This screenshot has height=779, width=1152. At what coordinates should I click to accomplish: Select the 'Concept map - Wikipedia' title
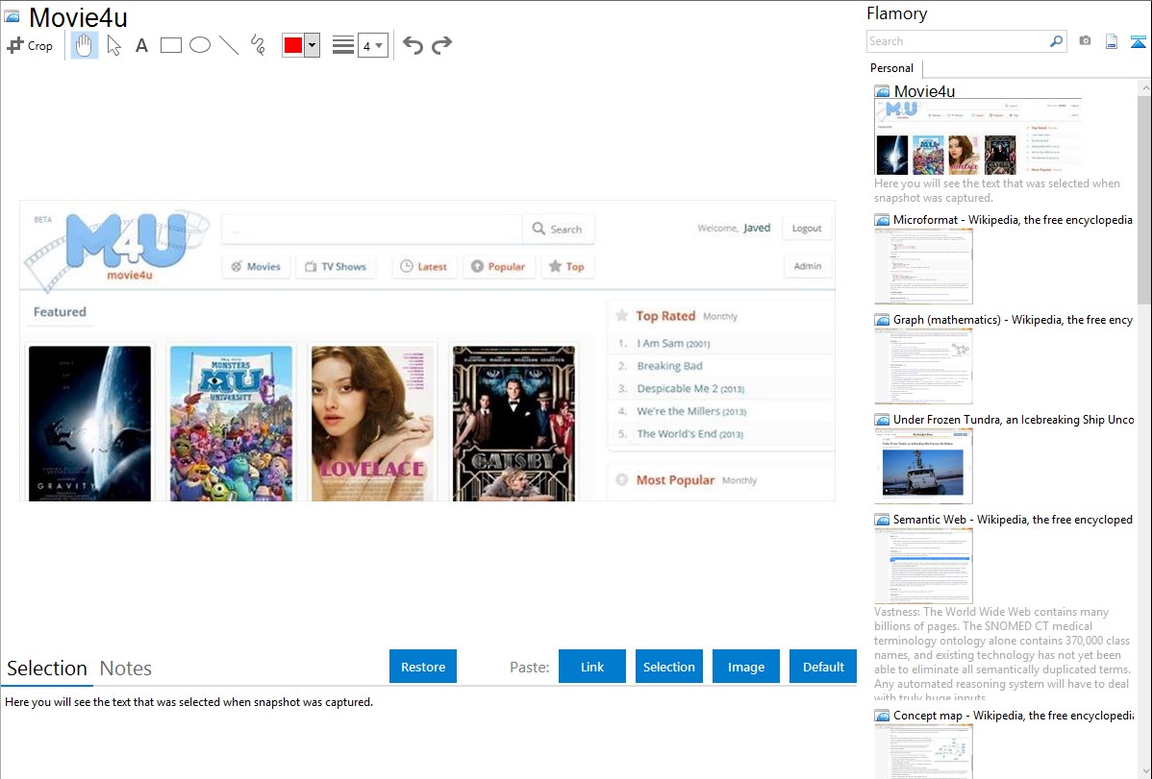tap(1013, 716)
